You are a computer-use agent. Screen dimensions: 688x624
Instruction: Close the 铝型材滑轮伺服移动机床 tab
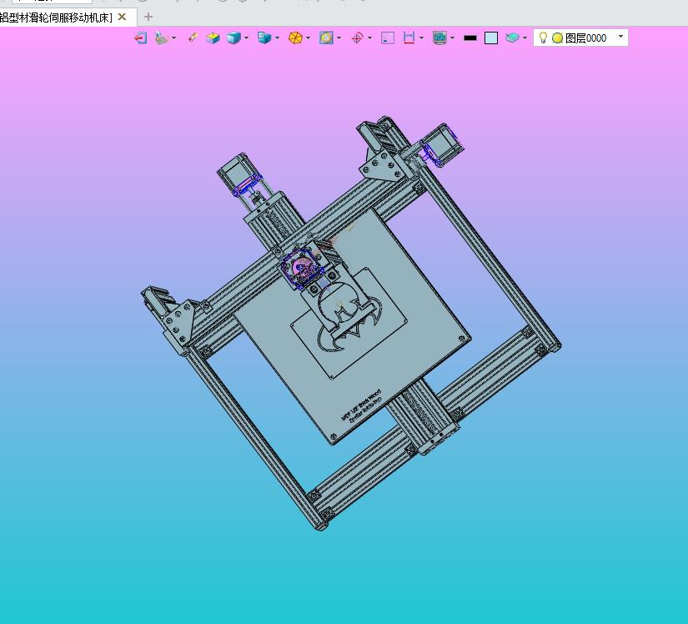[x=123, y=17]
